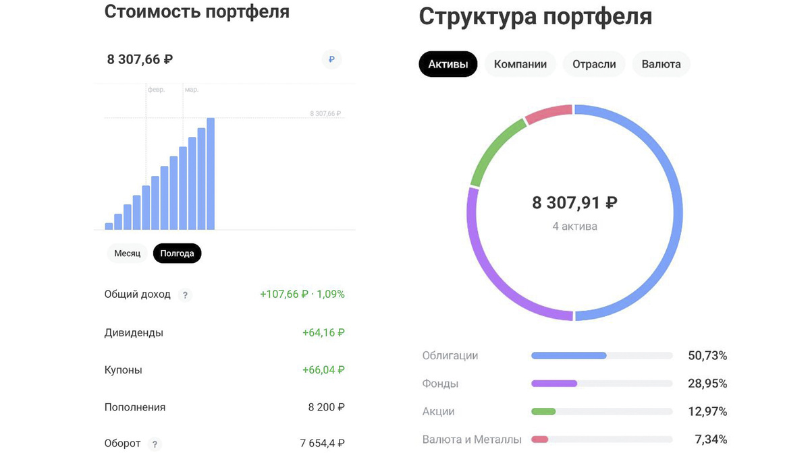Click the progress bar next to Акции
The height and width of the screenshot is (455, 810).
point(602,411)
